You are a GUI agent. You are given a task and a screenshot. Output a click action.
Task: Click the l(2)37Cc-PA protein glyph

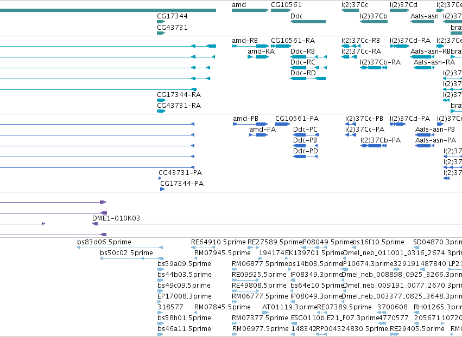pyautogui.click(x=351, y=135)
